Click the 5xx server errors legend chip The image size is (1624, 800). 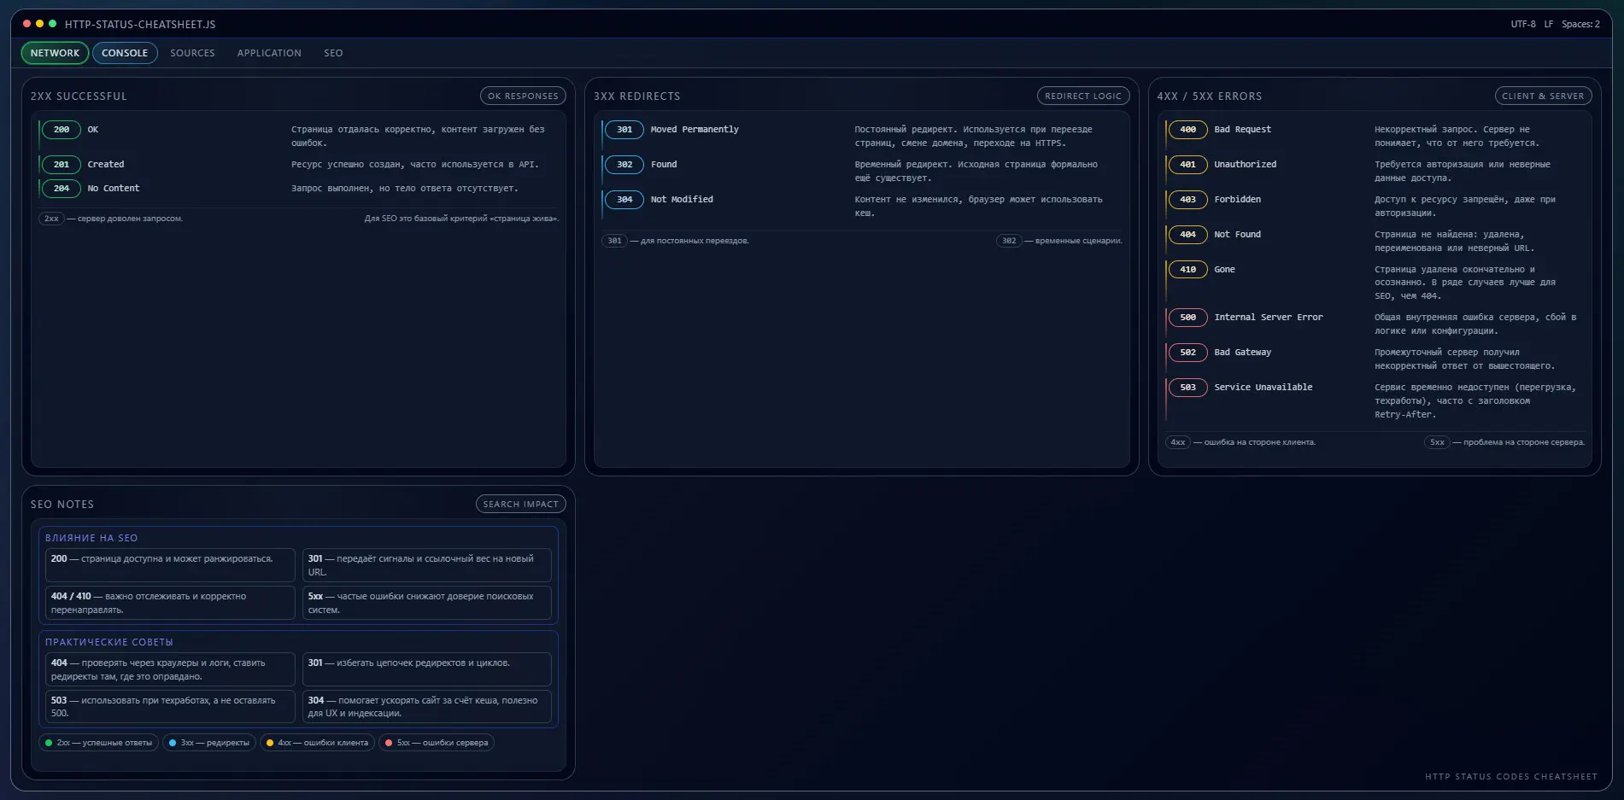[436, 743]
